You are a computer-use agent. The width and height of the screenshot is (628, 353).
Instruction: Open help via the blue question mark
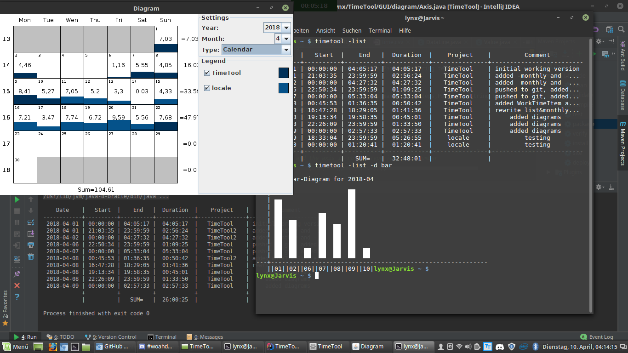(17, 297)
